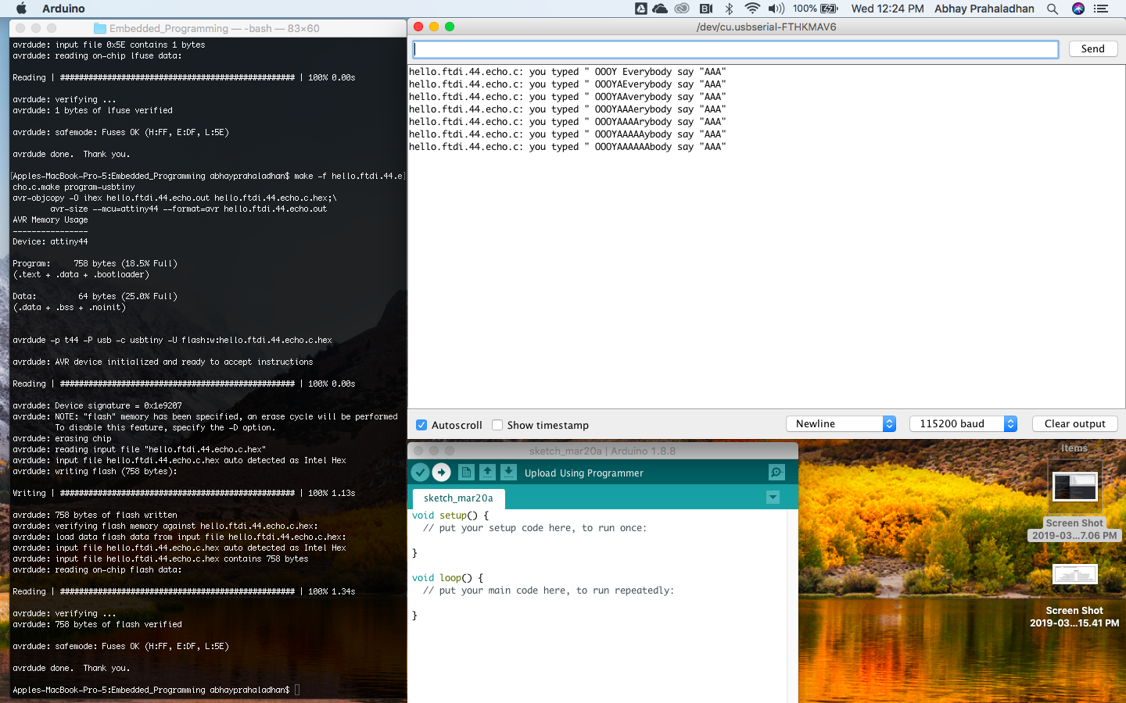1126x703 pixels.
Task: Click the Clear output button
Action: (x=1075, y=423)
